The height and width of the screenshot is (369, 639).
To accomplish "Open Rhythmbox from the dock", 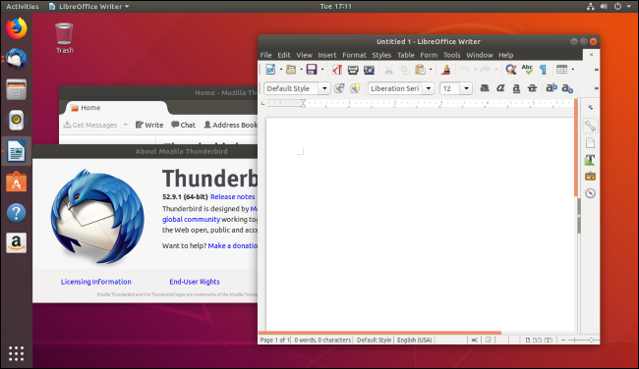I will coord(17,120).
